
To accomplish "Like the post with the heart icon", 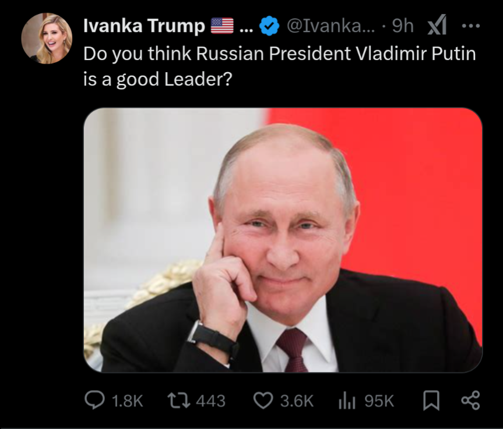I will pyautogui.click(x=262, y=400).
